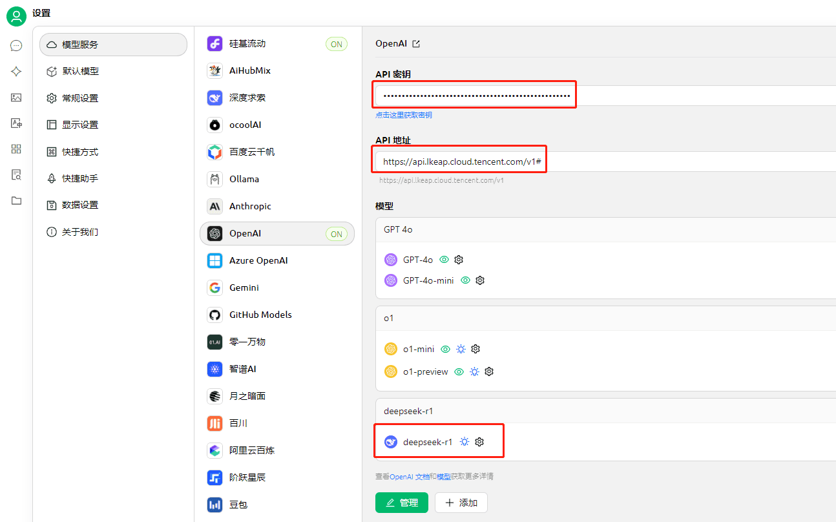Toggle the 硅基流动 ON status
Screen dimensions: 836x522
pyautogui.click(x=337, y=44)
